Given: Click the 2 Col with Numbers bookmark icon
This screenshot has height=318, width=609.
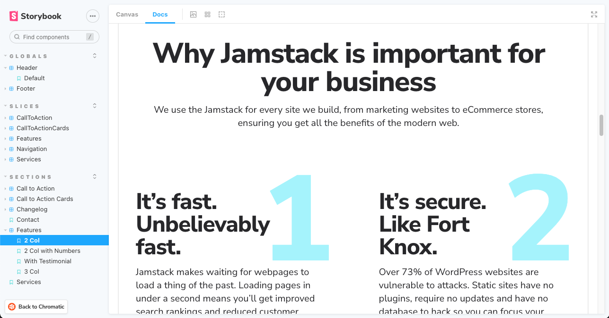Looking at the screenshot, I should pos(19,251).
